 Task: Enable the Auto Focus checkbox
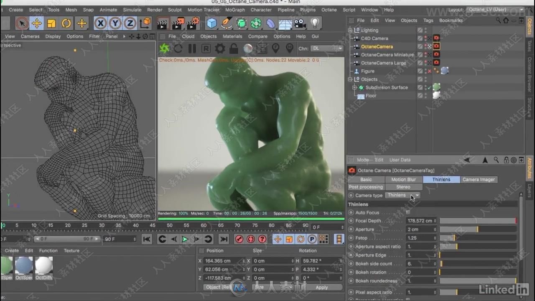[408, 212]
